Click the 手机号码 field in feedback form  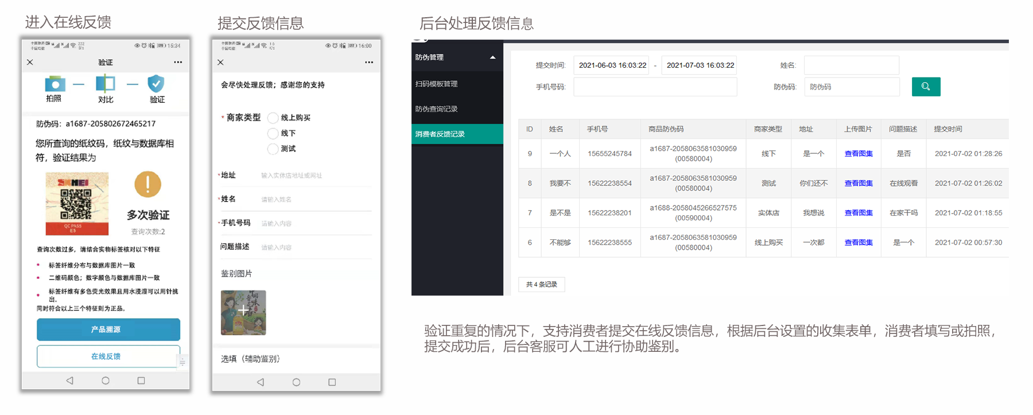tap(316, 223)
